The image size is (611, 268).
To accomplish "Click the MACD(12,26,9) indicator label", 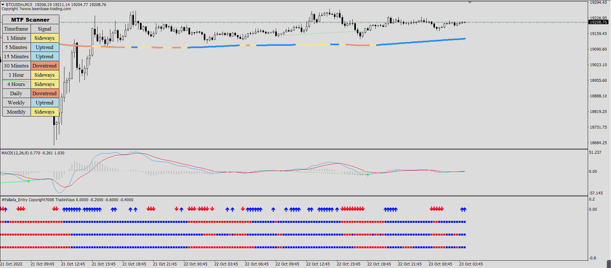I will (x=33, y=153).
